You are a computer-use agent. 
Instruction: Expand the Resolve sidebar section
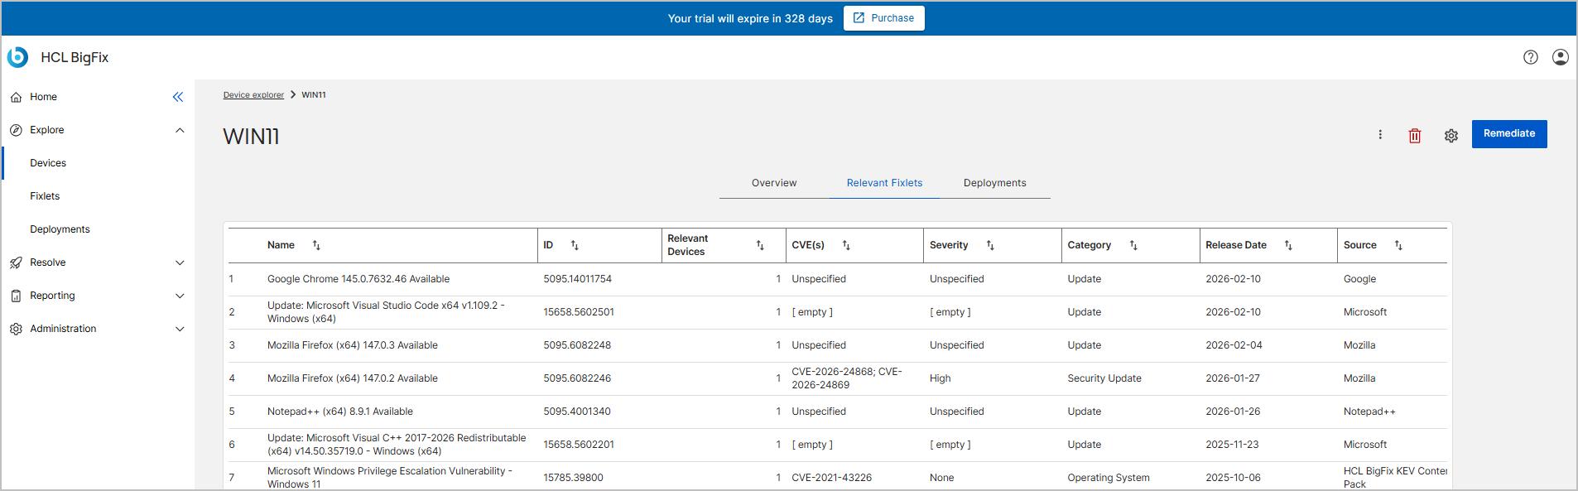pos(180,262)
